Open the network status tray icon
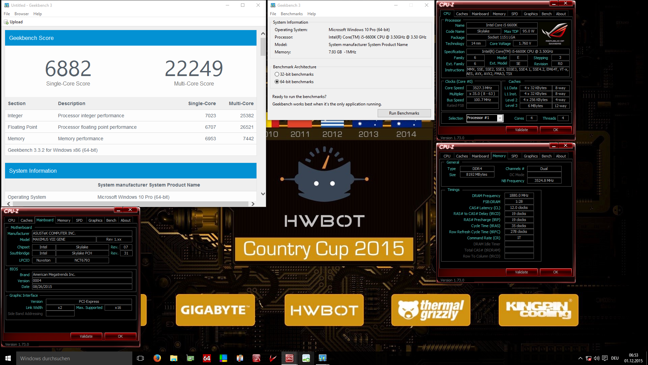The width and height of the screenshot is (648, 365). click(589, 358)
